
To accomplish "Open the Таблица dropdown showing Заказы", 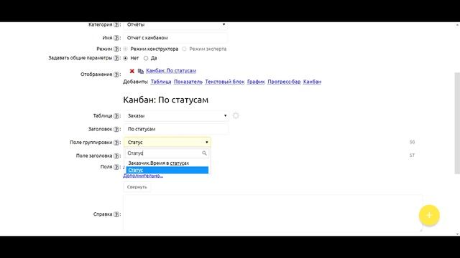I will pos(177,116).
